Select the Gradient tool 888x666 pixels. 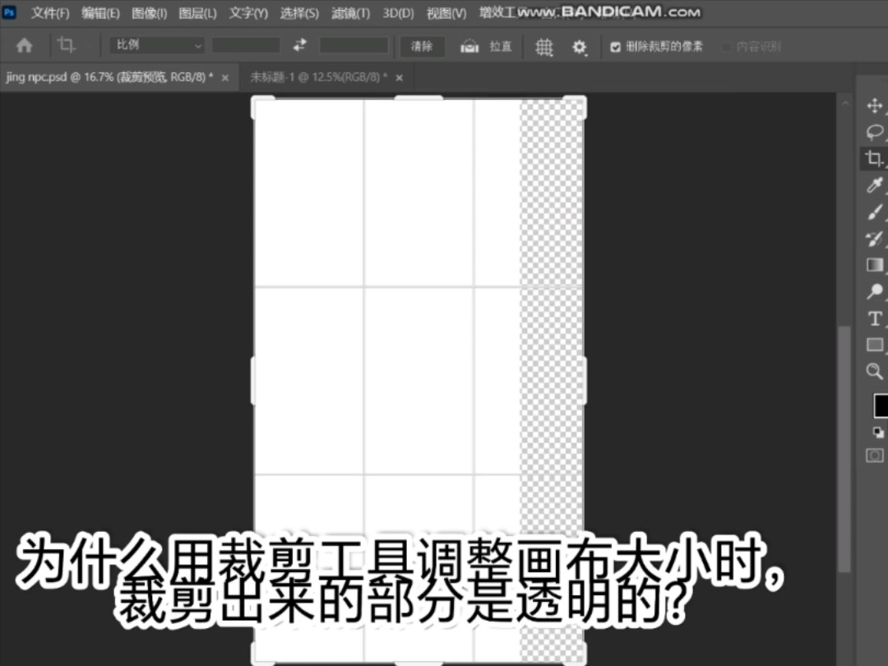(x=874, y=265)
